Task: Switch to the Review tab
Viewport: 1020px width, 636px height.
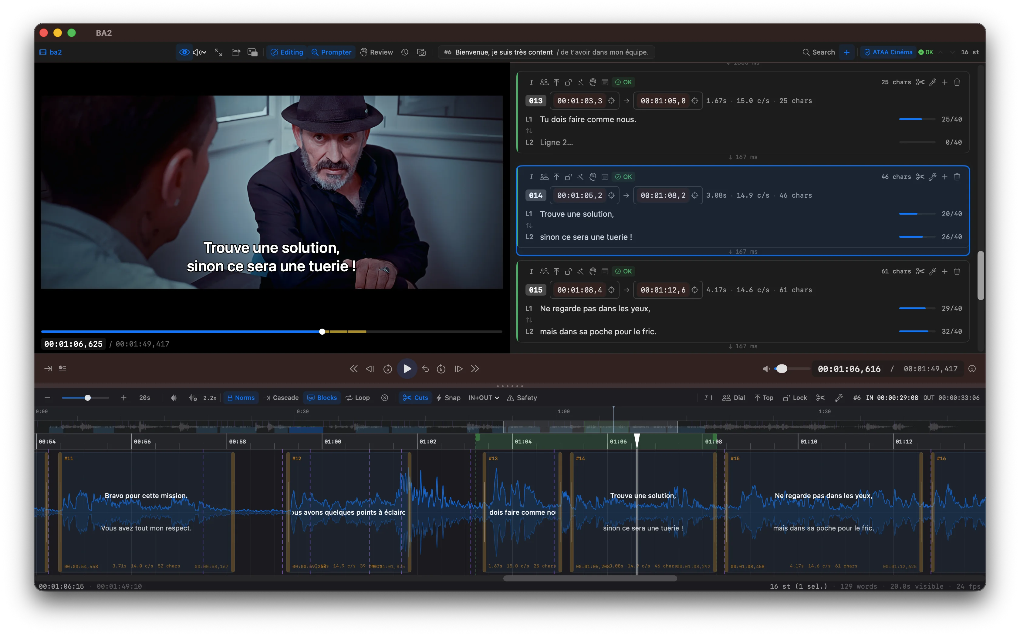Action: [376, 52]
